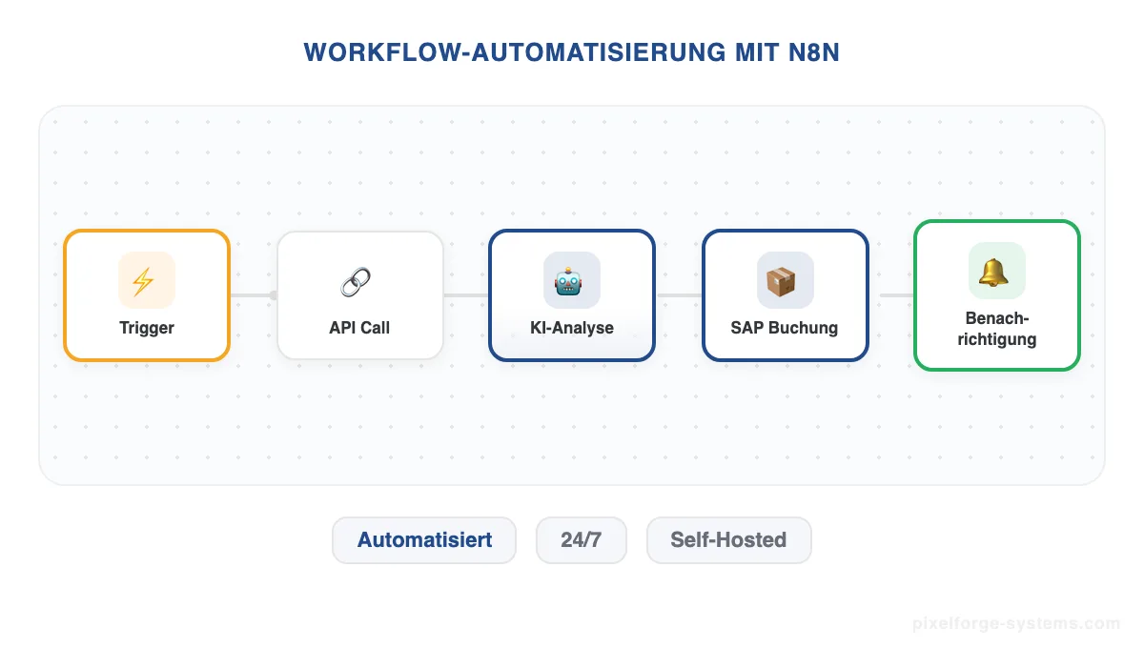Select the SAP Buchung workflow node

tap(785, 294)
